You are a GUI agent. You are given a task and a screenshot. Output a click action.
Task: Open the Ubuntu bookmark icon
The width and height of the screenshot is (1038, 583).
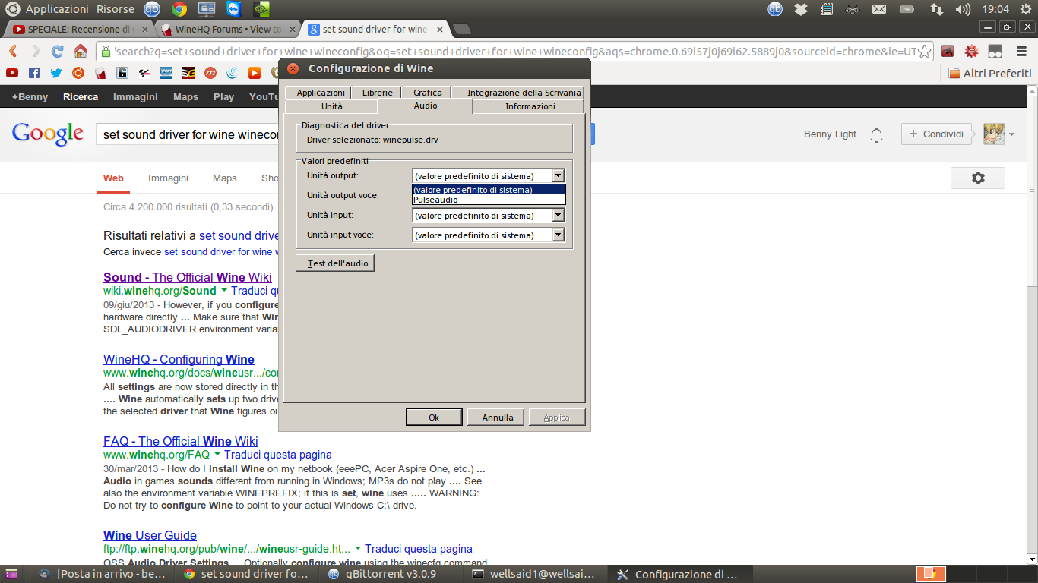pos(78,73)
